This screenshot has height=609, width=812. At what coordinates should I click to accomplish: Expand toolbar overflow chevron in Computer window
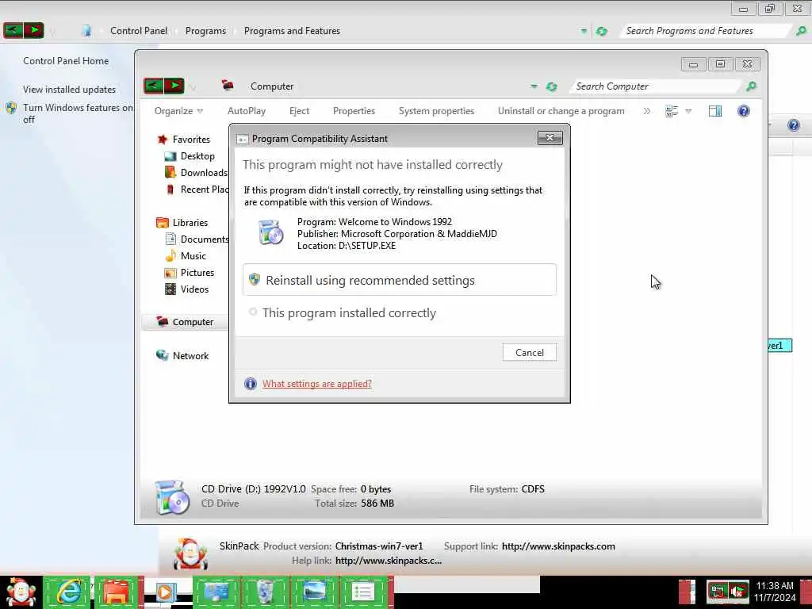click(x=647, y=111)
